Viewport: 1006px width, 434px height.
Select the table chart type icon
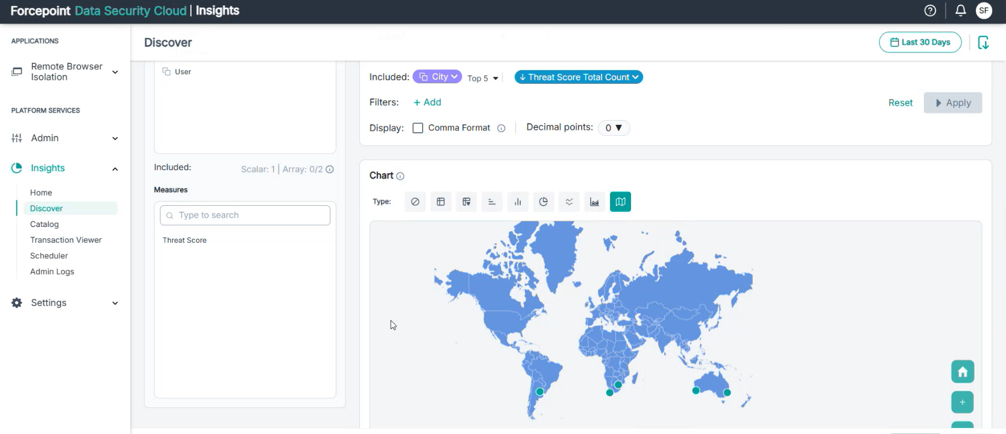pyautogui.click(x=441, y=202)
